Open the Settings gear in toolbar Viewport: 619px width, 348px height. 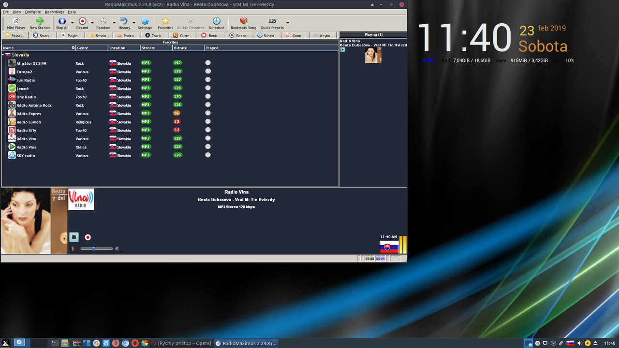click(145, 23)
